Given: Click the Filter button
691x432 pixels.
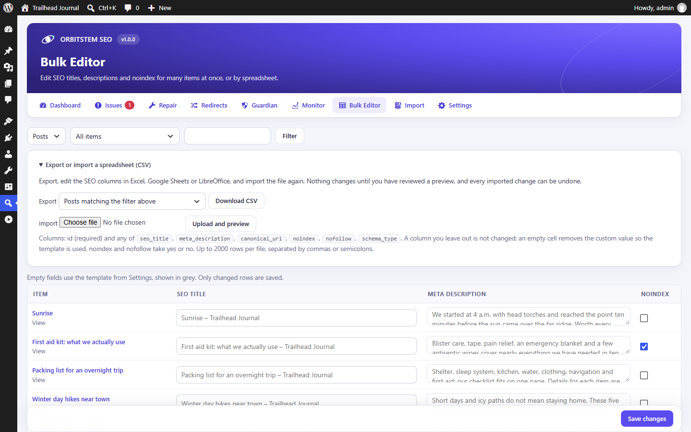Looking at the screenshot, I should click(x=290, y=136).
